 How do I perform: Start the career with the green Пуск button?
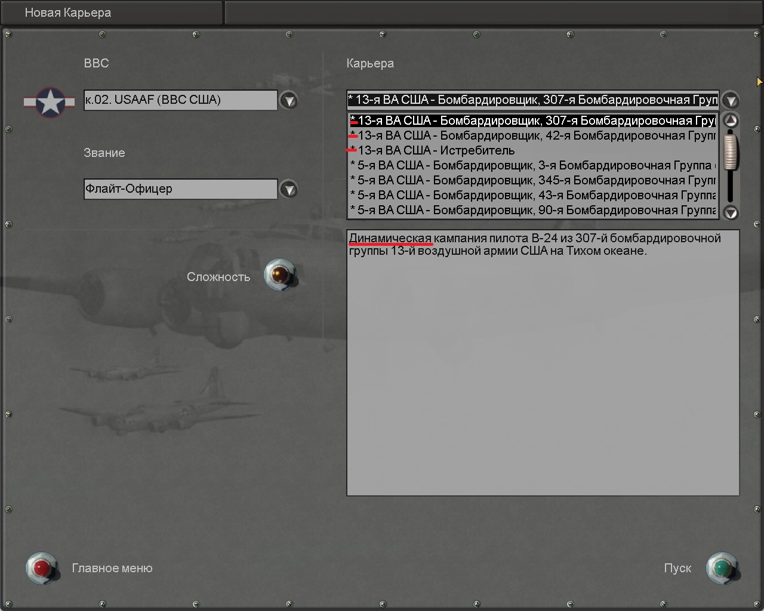tap(722, 568)
